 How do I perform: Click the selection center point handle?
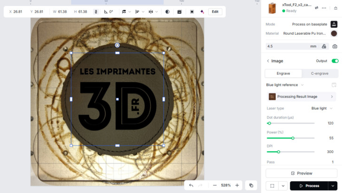click(x=117, y=99)
